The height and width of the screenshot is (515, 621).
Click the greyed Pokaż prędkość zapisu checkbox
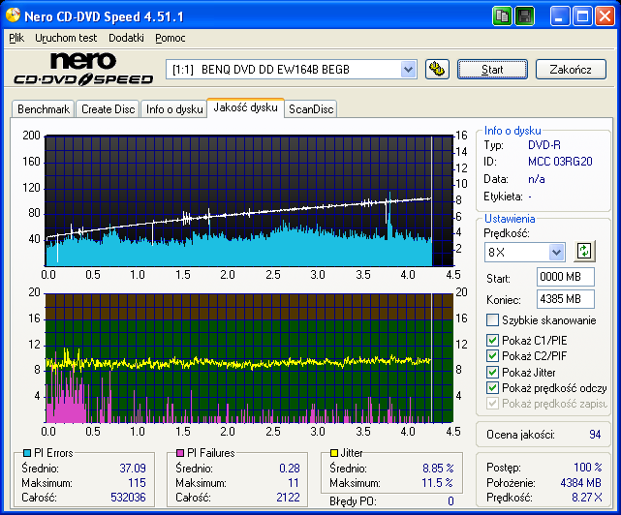click(x=492, y=404)
